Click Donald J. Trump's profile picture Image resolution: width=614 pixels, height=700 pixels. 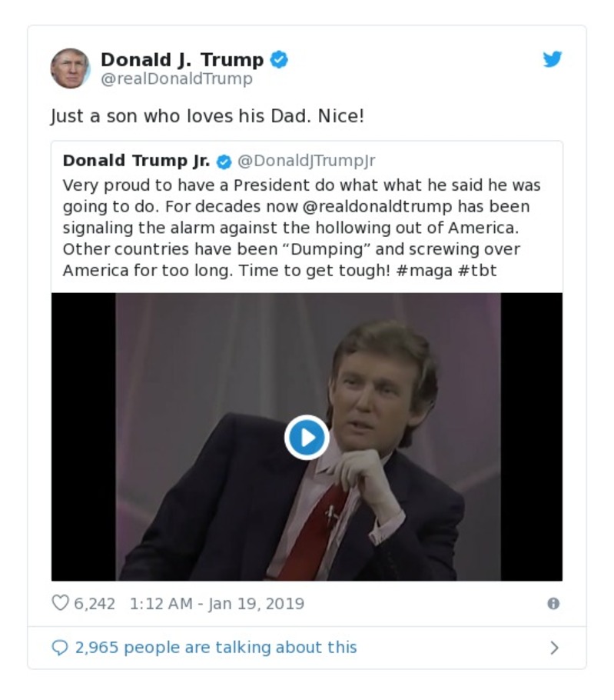(71, 66)
